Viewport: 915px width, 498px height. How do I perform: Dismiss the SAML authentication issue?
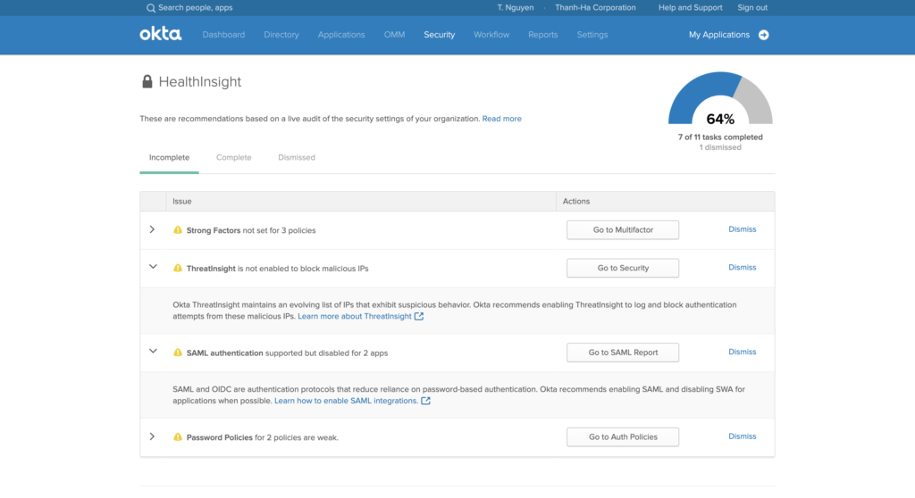point(742,352)
